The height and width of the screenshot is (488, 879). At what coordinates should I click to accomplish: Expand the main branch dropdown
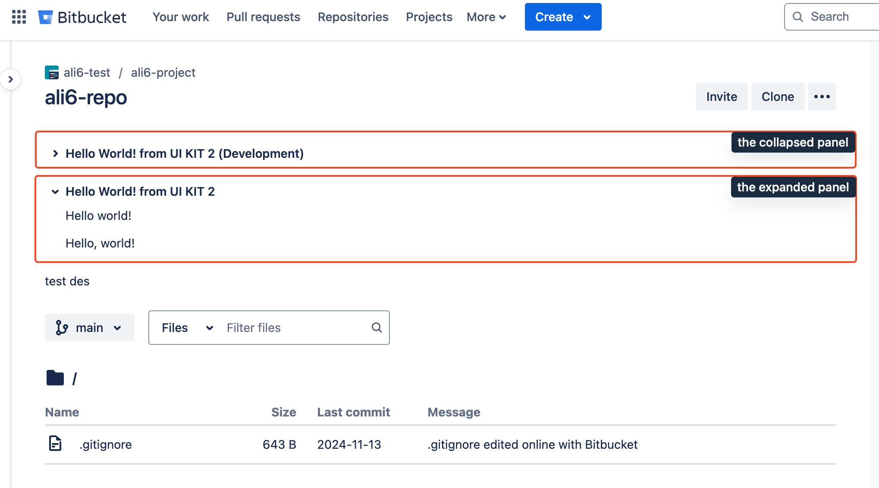(88, 328)
